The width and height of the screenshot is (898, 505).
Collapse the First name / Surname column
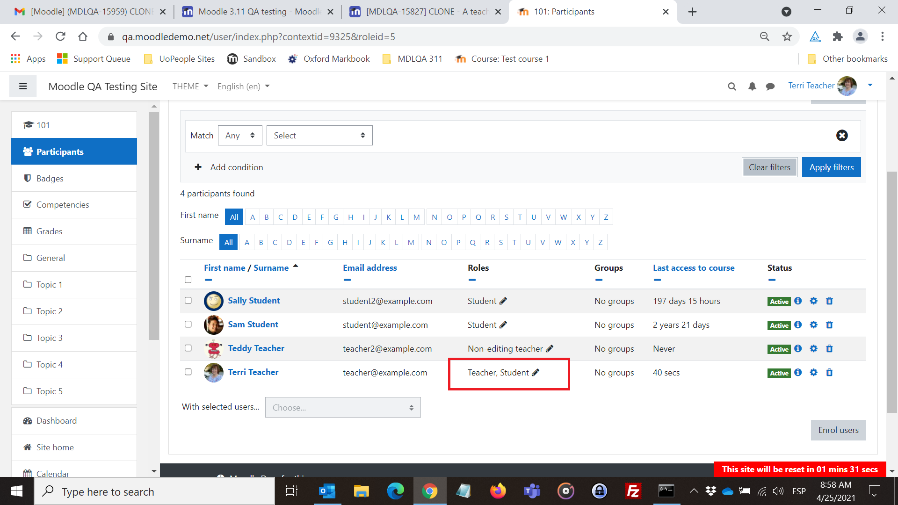(x=208, y=280)
